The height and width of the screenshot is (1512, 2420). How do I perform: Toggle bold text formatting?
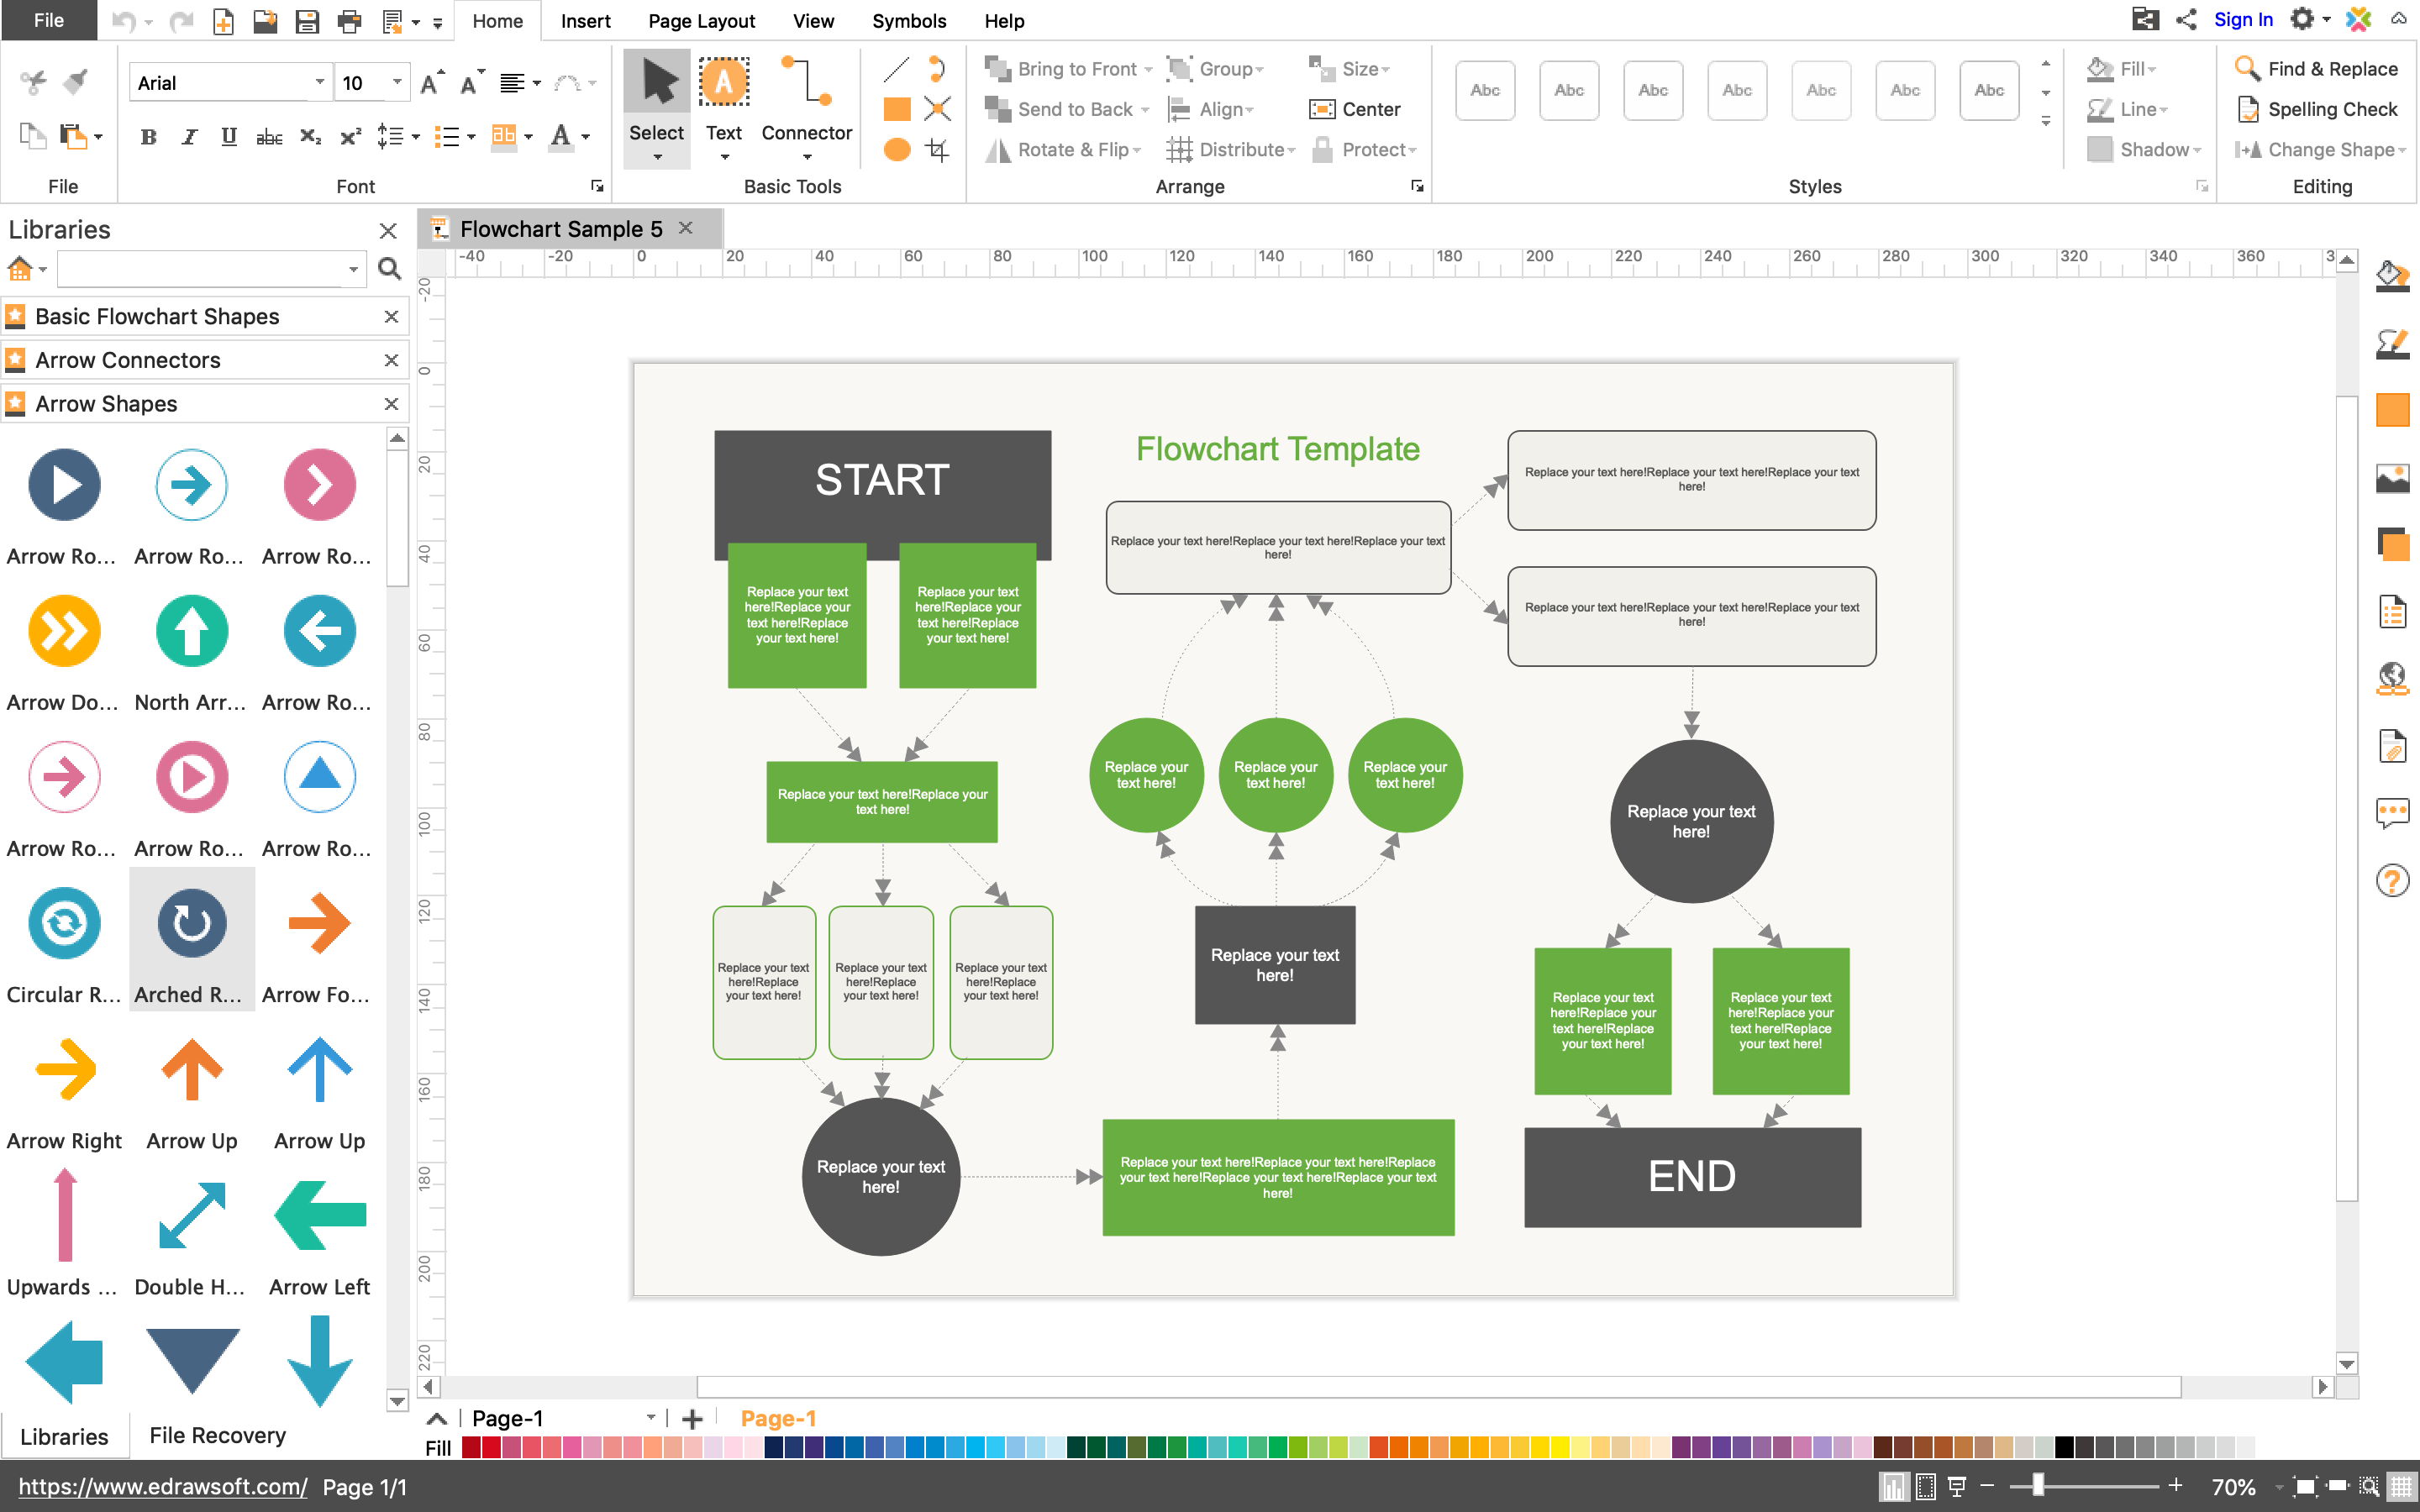pyautogui.click(x=149, y=137)
